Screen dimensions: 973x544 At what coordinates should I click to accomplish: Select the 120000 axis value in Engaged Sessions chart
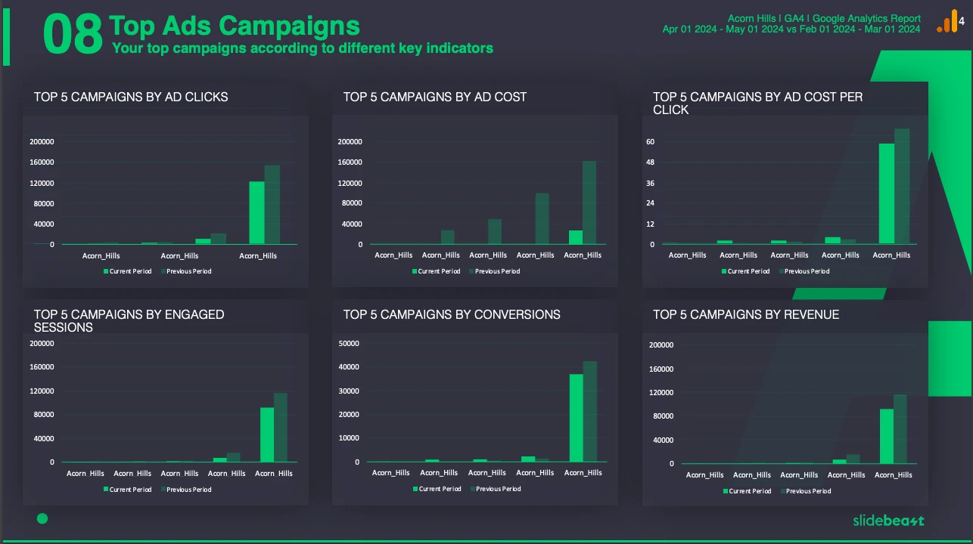(x=42, y=391)
